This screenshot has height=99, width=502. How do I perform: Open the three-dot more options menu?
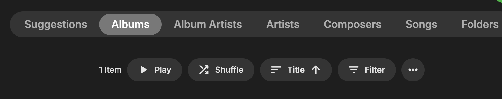(x=413, y=70)
